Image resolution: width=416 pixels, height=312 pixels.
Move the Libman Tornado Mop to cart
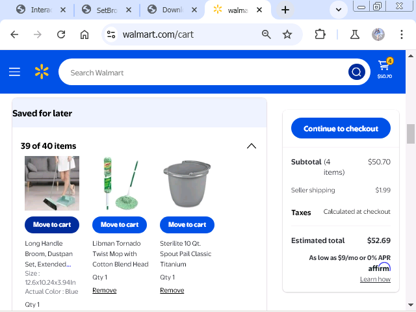click(x=120, y=225)
